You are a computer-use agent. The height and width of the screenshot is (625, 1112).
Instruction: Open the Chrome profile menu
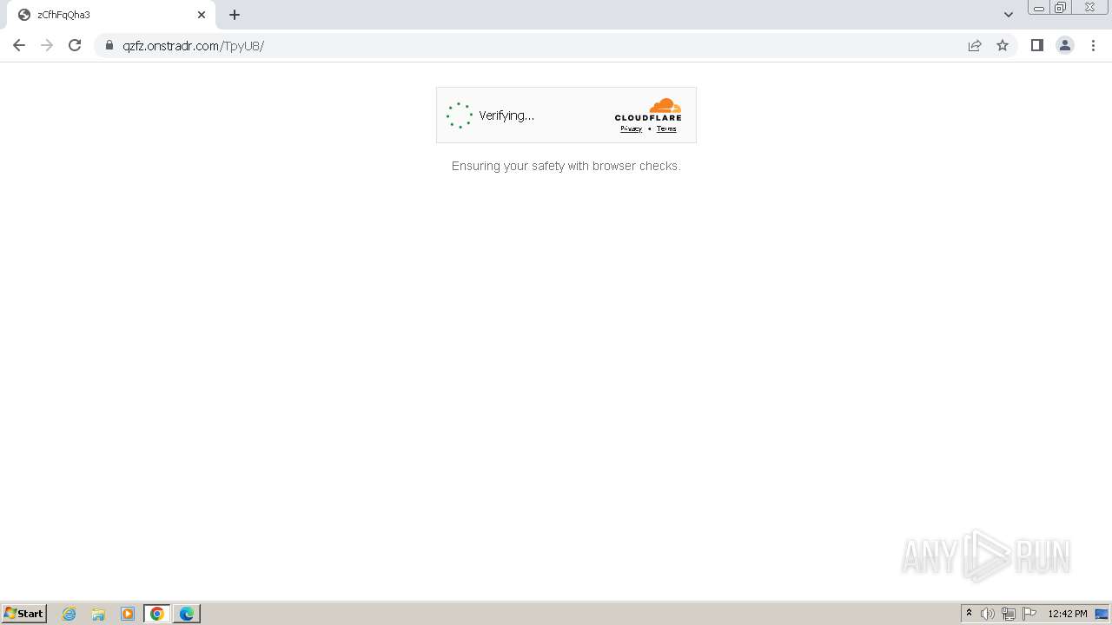1065,45
